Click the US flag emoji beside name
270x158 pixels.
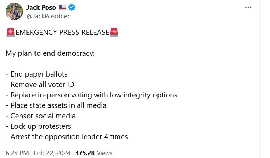[63, 8]
